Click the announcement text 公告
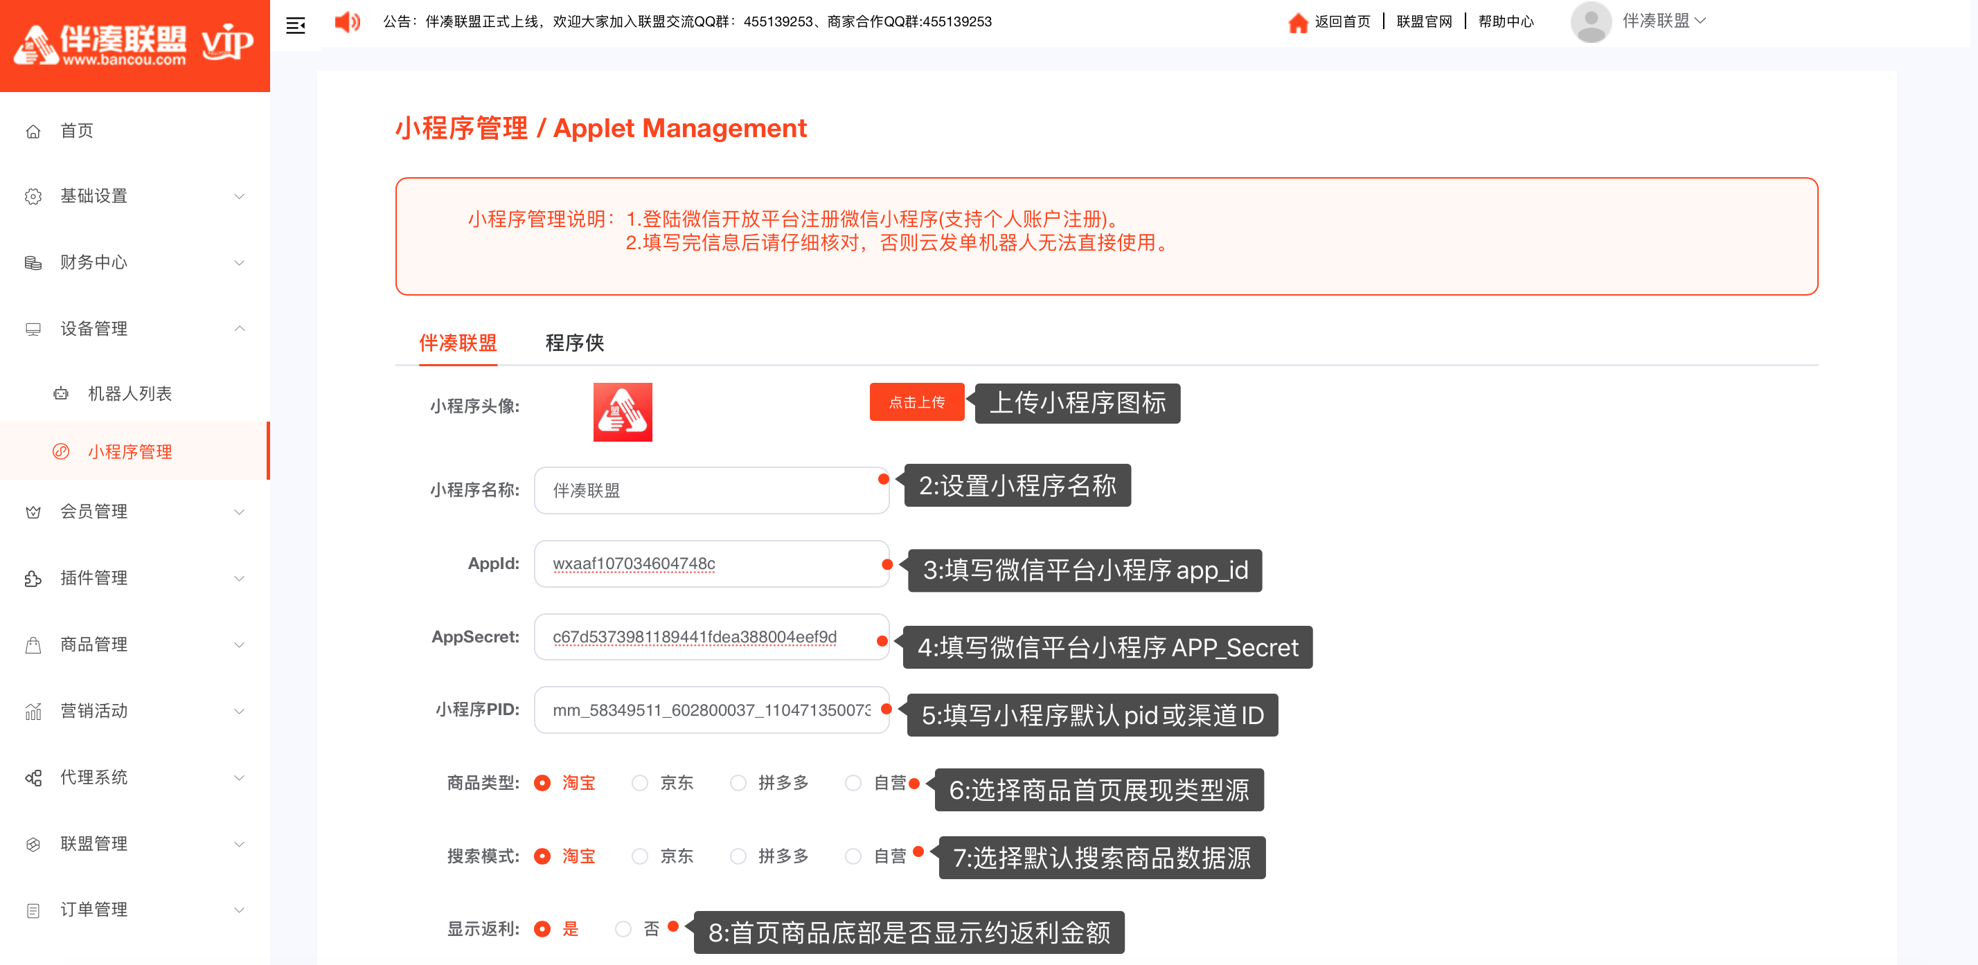The image size is (1978, 965). [x=686, y=21]
